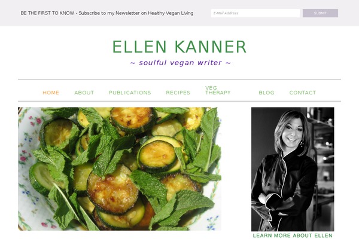Click the soulful vegan writer tagline
Viewport: 359px width, 239px height.
click(180, 63)
